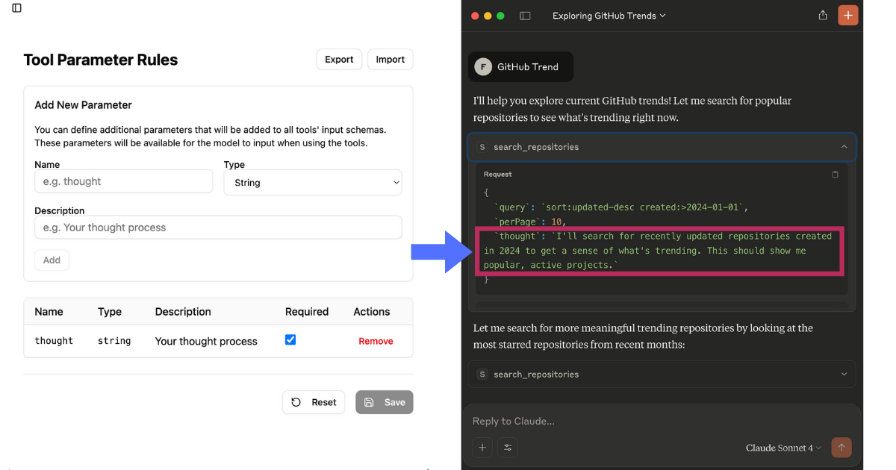
Task: Copy the Request JSON using the copy icon
Action: (x=835, y=175)
